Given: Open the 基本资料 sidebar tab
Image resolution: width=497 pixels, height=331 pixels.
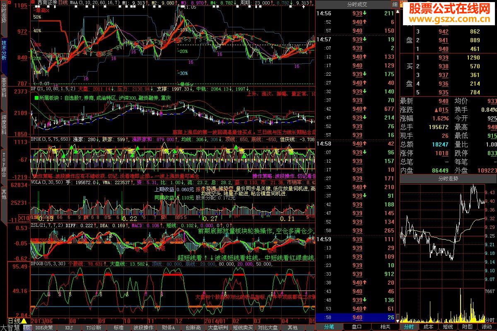Looking at the screenshot, I should [4, 88].
